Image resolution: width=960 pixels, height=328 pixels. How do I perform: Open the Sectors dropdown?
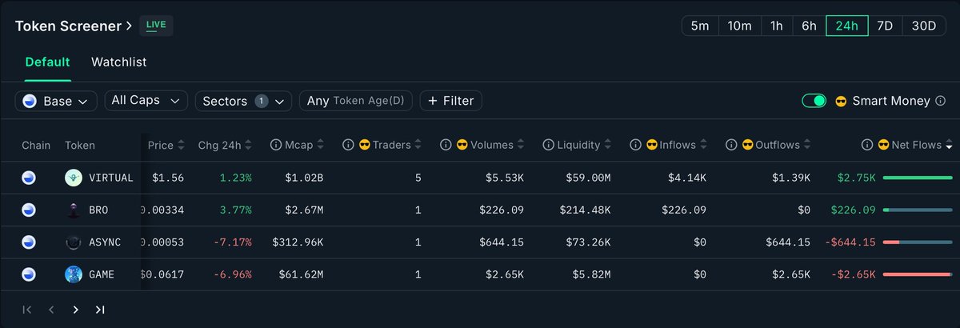(243, 101)
